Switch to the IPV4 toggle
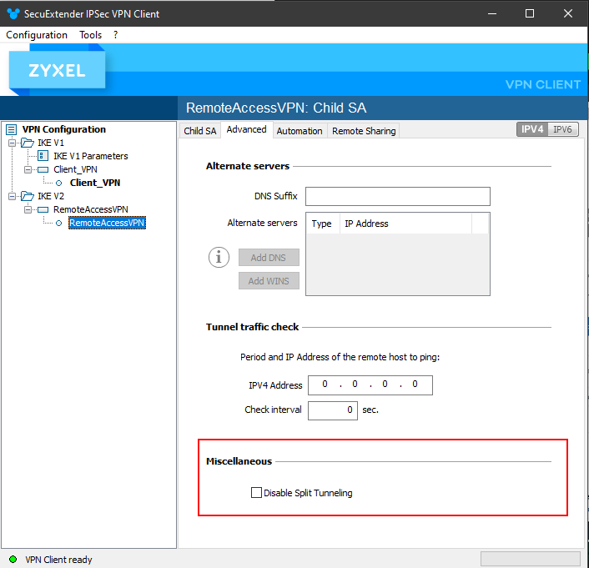 click(x=533, y=129)
